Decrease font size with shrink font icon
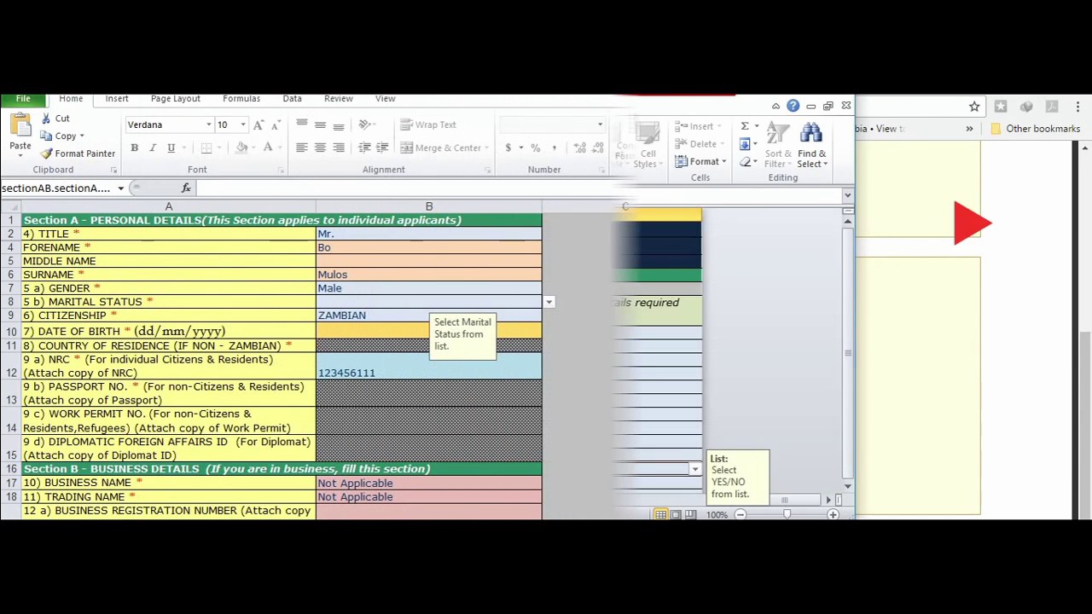 [x=275, y=125]
